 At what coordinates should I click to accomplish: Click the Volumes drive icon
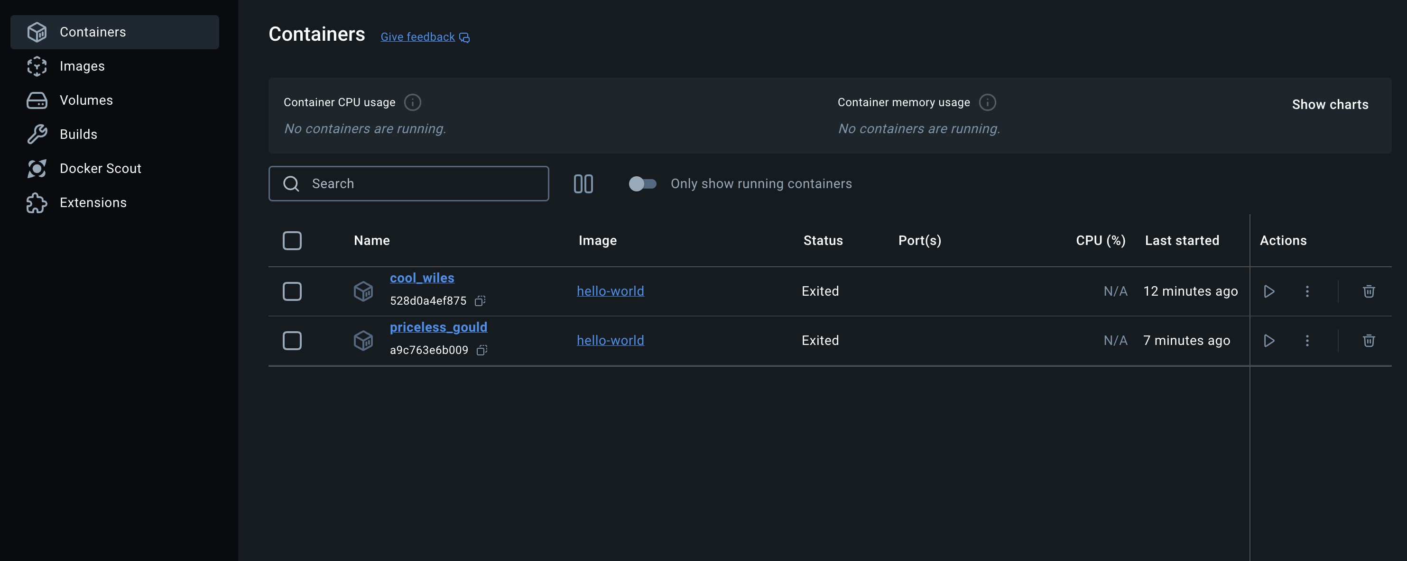[x=37, y=100]
